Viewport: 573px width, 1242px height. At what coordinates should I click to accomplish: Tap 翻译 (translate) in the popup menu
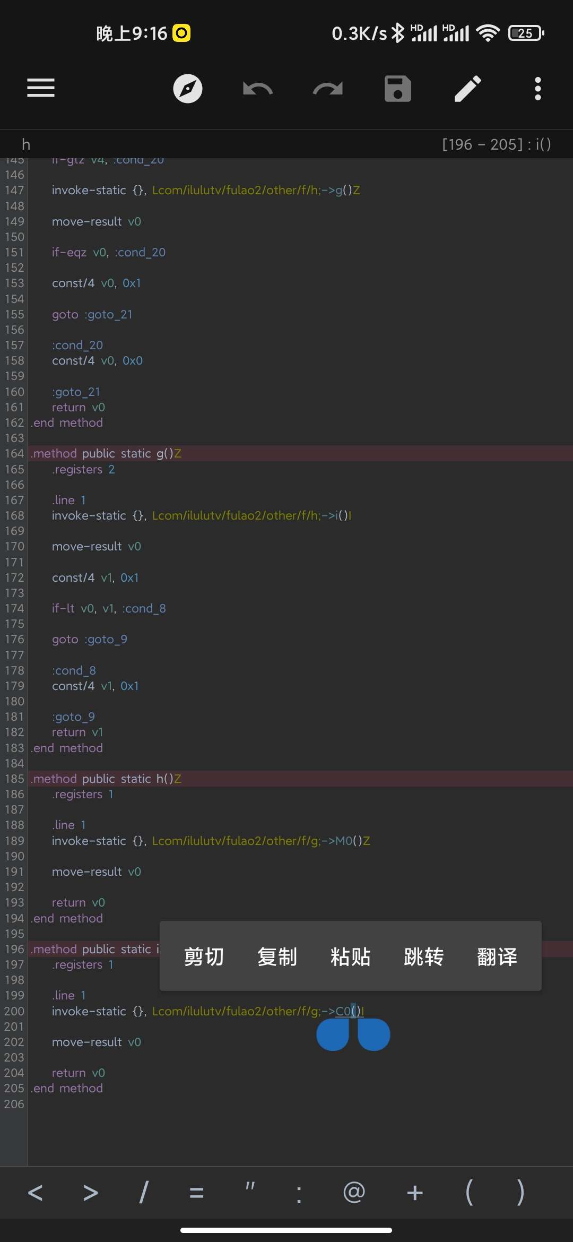(497, 956)
